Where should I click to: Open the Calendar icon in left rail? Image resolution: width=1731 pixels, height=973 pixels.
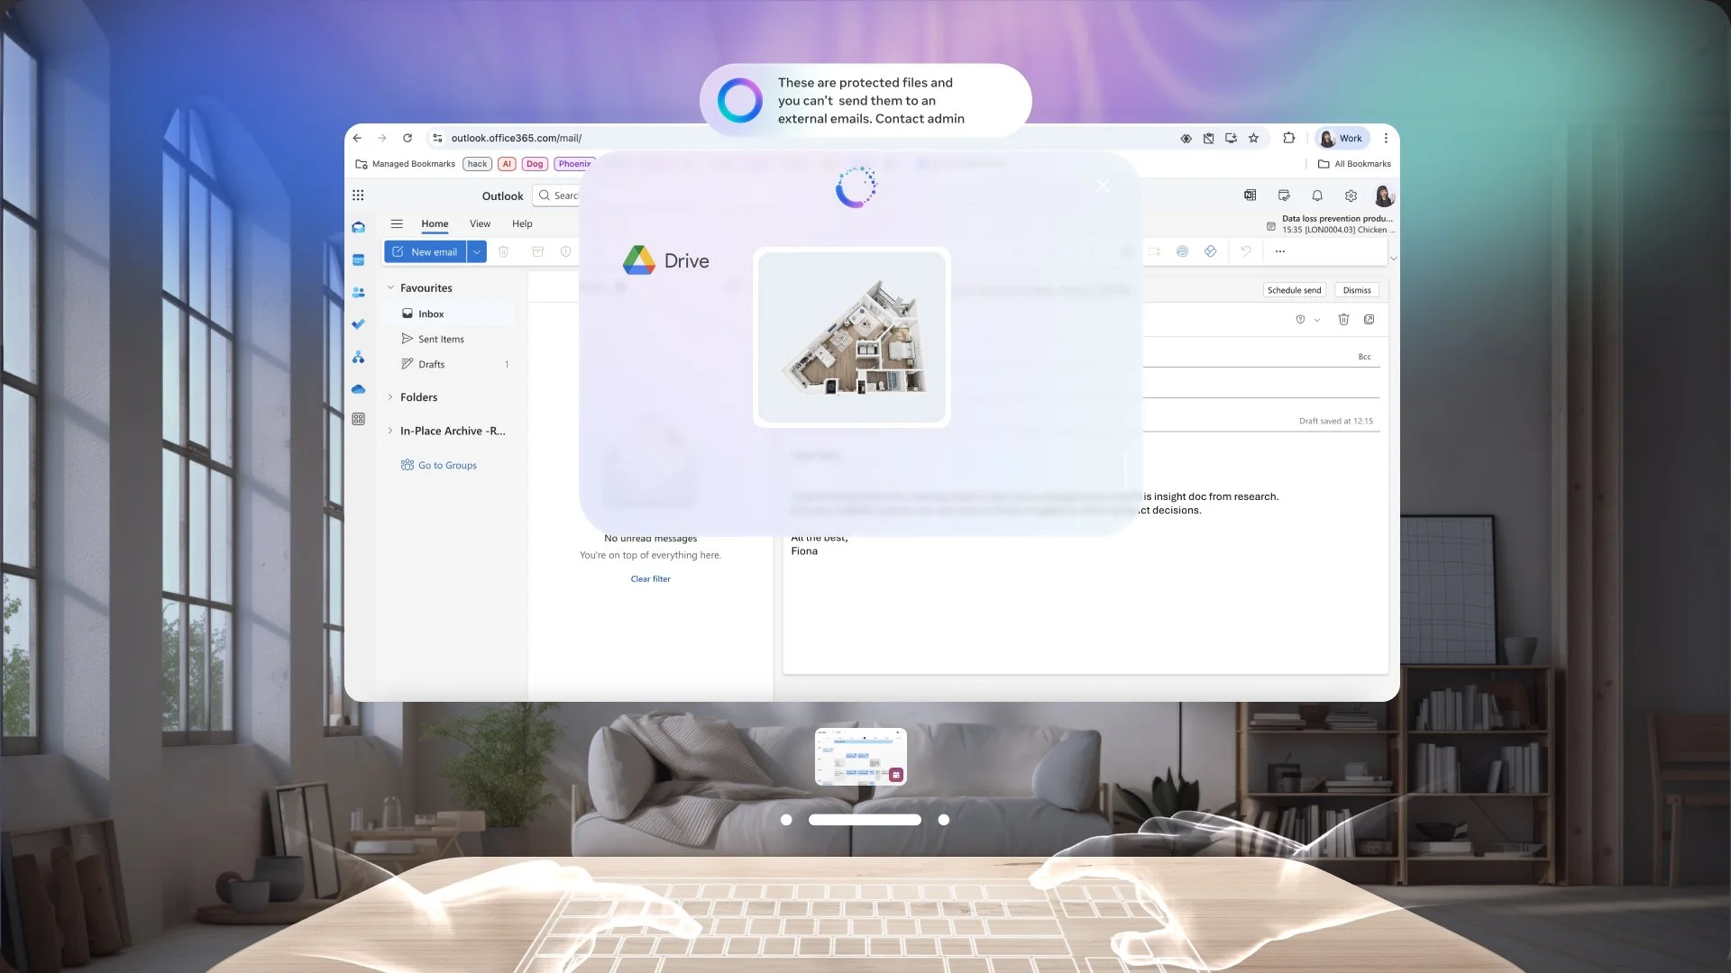click(358, 260)
